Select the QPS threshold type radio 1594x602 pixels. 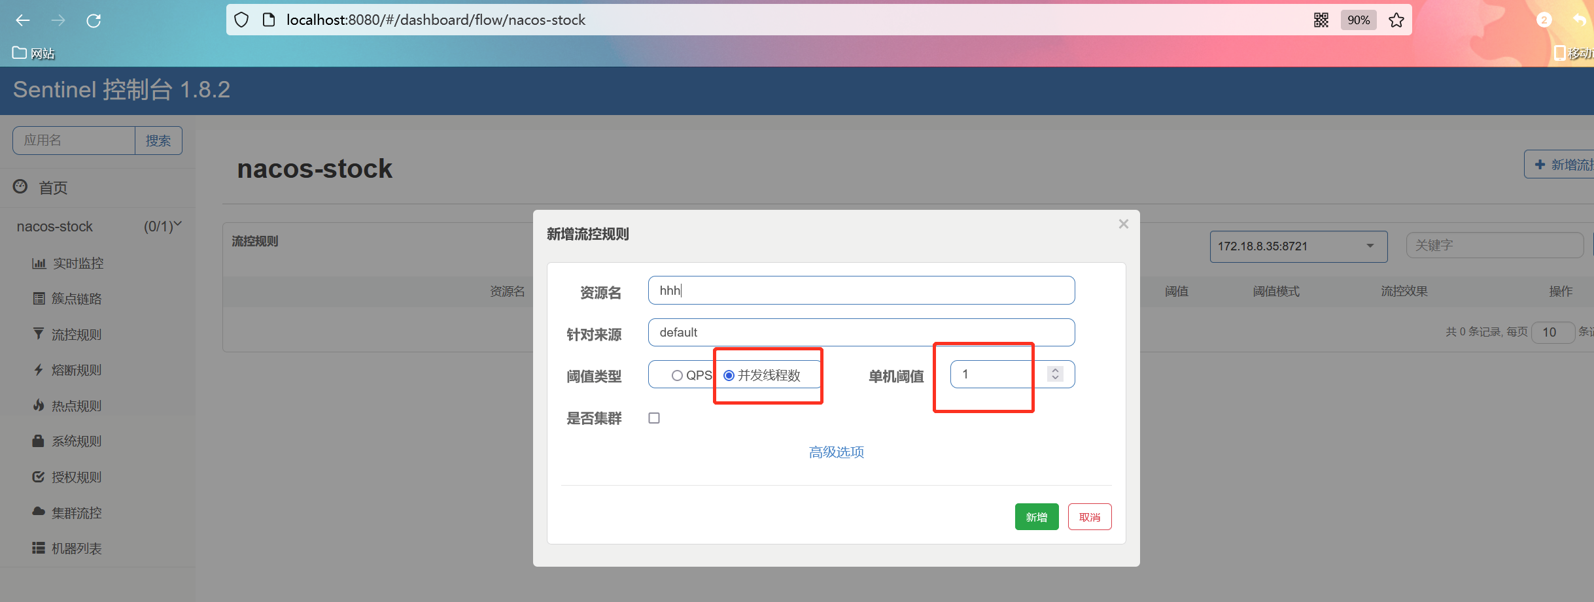pos(677,376)
